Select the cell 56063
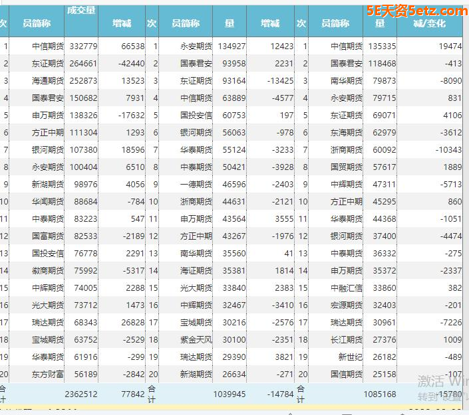Image resolution: width=469 pixels, height=415 pixels. [x=234, y=133]
